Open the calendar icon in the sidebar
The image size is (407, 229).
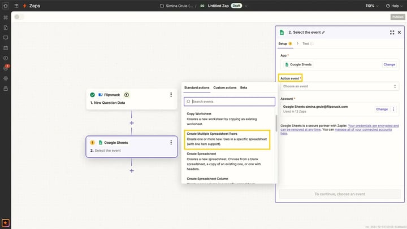(x=6, y=48)
